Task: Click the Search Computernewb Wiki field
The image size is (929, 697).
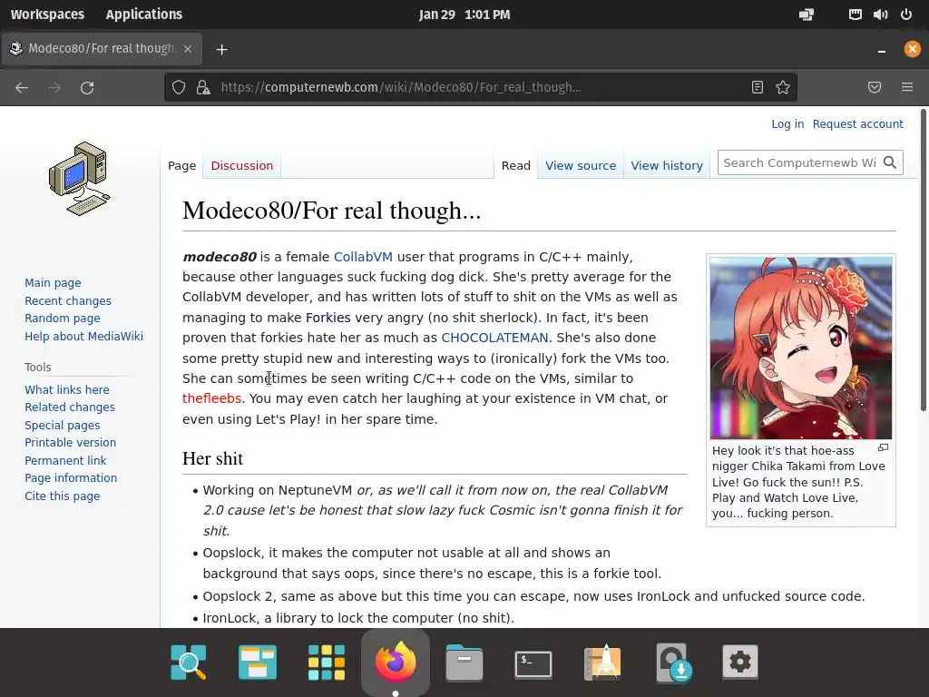Action: pos(800,162)
